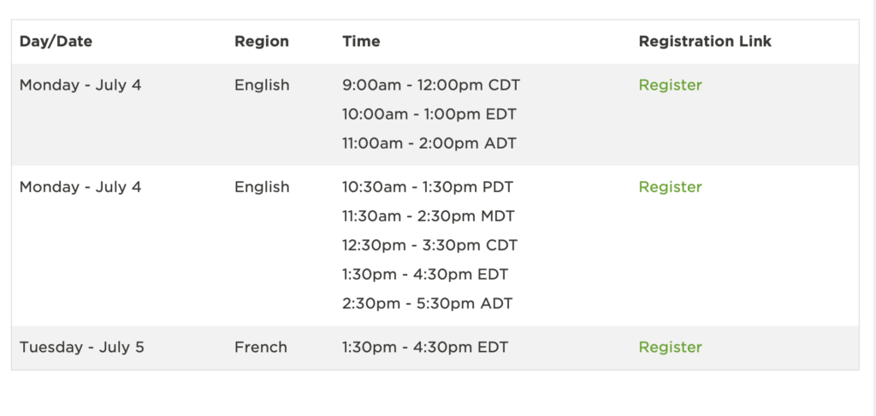Click the French session 1:30pm - 4:30pm EDT time
The image size is (876, 416).
(x=425, y=348)
